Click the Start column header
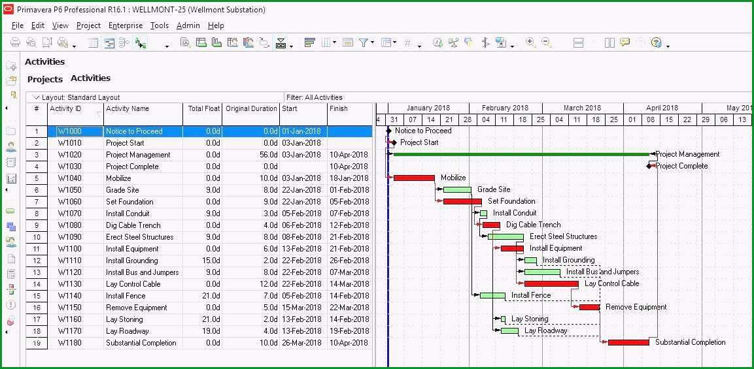This screenshot has width=754, height=369. (x=303, y=114)
